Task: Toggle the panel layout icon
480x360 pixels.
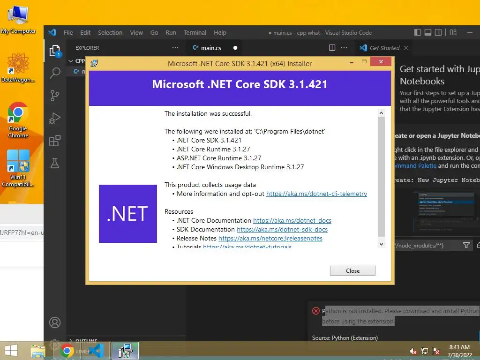Action: pyautogui.click(x=428, y=32)
